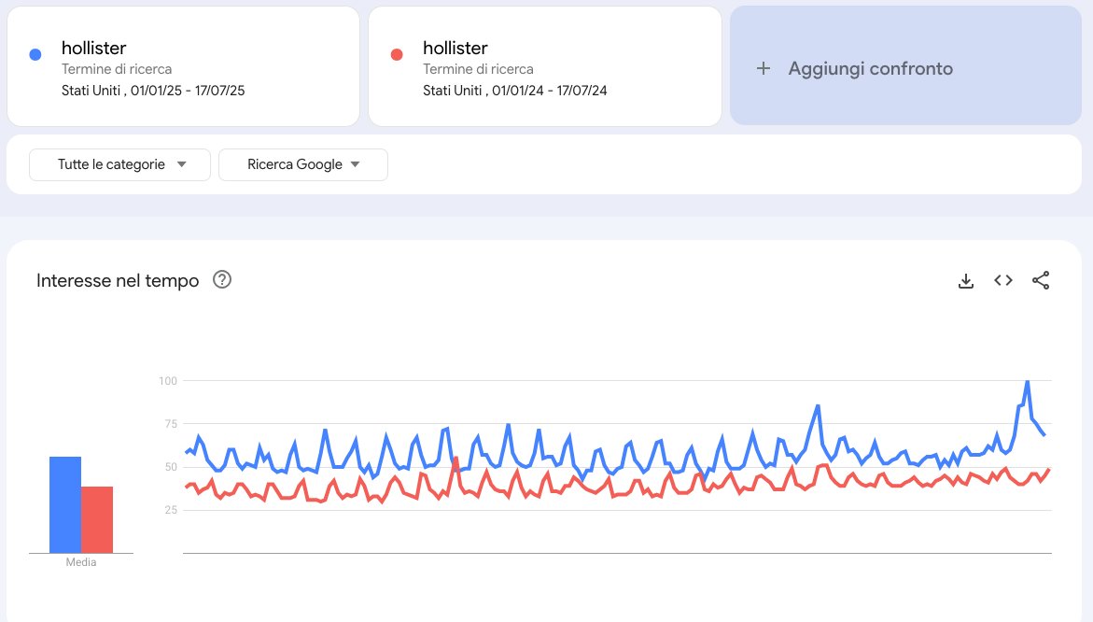1093x622 pixels.
Task: Click the blue dot of first search term
Action: coord(35,54)
